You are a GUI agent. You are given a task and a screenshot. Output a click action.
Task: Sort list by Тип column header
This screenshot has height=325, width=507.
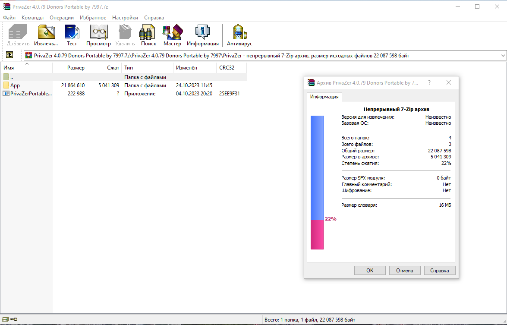[x=148, y=68]
